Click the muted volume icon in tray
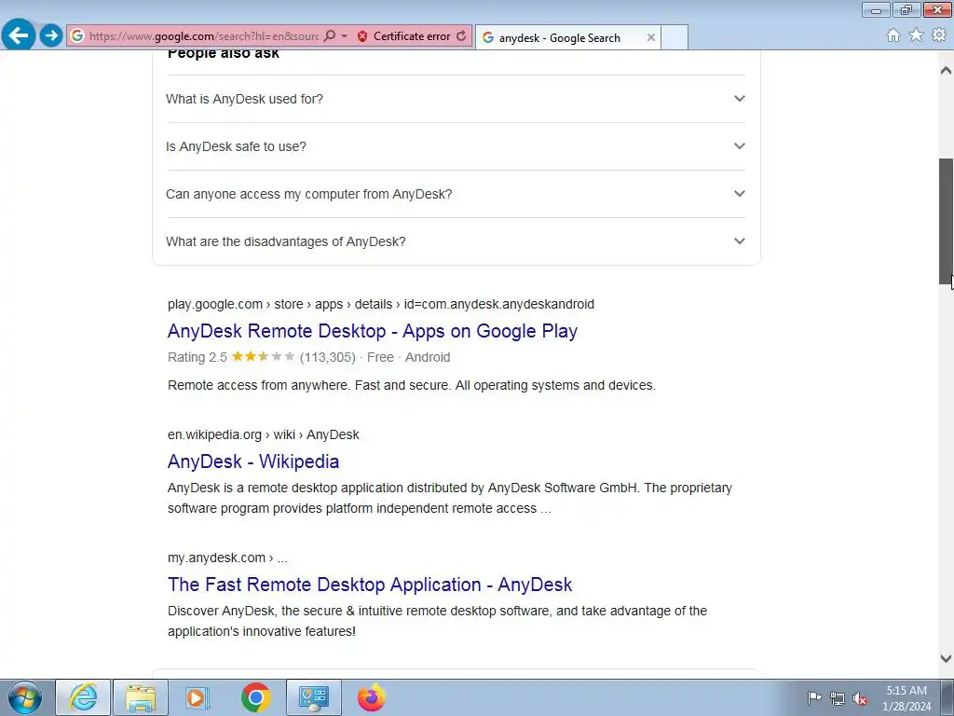Screen dimensions: 954x716 (860, 698)
